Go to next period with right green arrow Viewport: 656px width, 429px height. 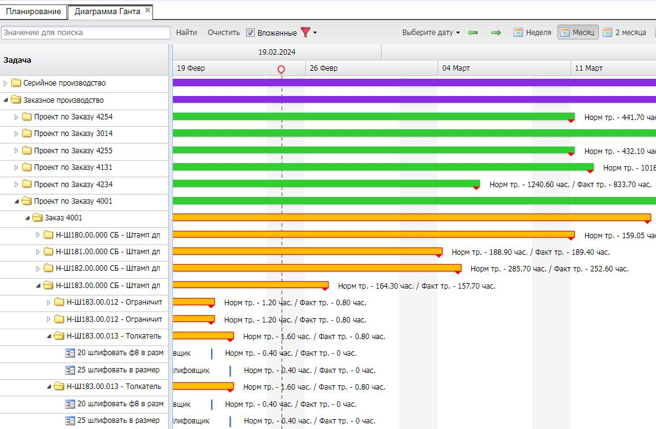[496, 32]
